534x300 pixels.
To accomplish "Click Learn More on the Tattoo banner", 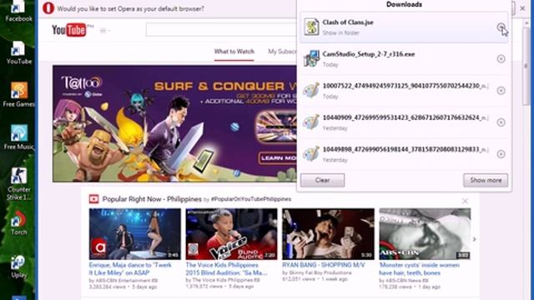I will click(x=278, y=158).
